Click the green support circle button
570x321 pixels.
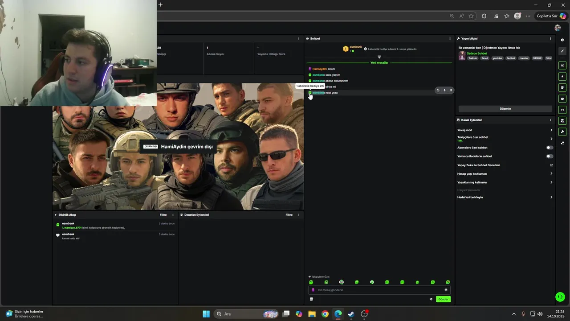(x=560, y=296)
